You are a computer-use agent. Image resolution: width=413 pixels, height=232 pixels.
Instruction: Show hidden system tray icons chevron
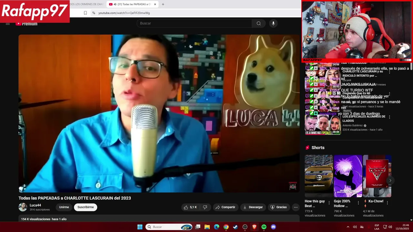click(x=348, y=227)
